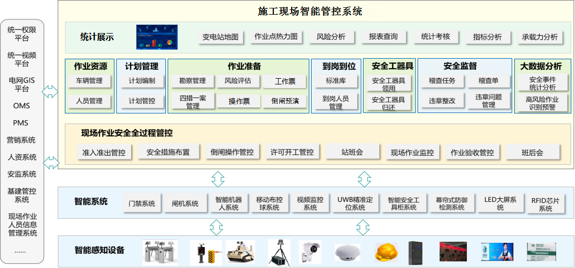Select the red-lit curtain defense detection image

(x=453, y=251)
